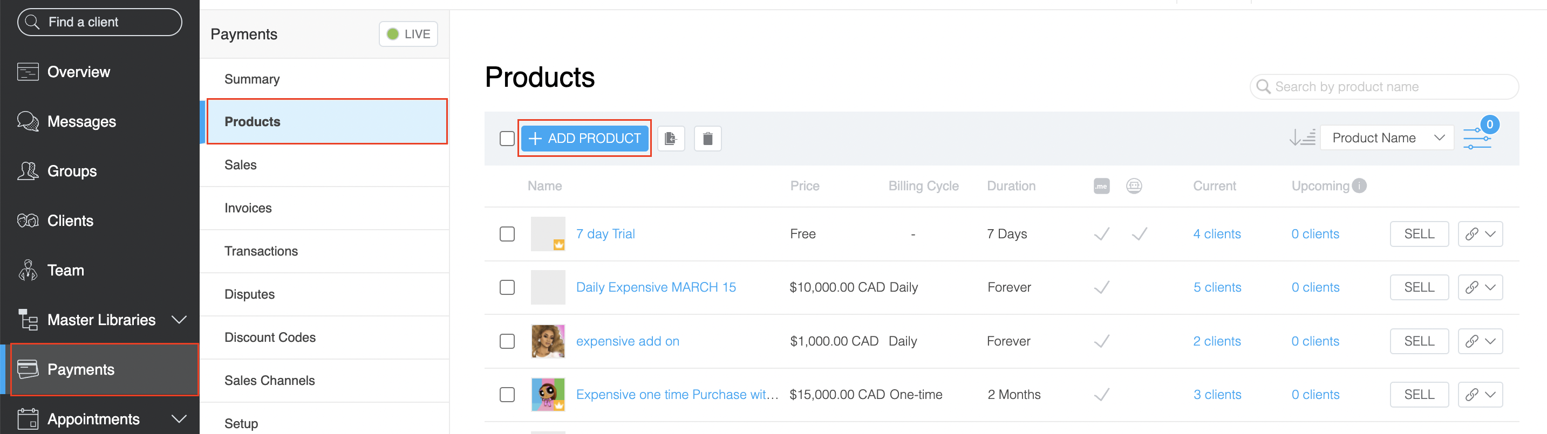Expand the Master Libraries chevron
The image size is (1547, 434).
point(179,320)
